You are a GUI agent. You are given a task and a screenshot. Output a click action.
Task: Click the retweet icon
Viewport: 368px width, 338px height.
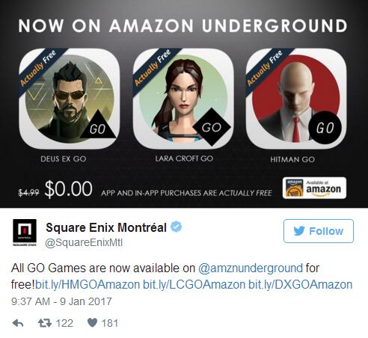point(45,323)
